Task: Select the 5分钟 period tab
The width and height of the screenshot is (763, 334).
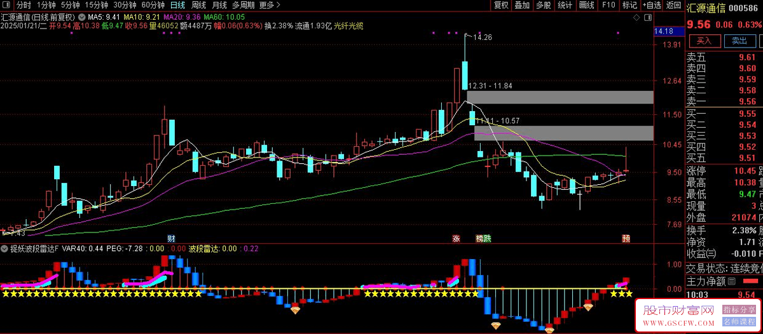Action: click(71, 5)
